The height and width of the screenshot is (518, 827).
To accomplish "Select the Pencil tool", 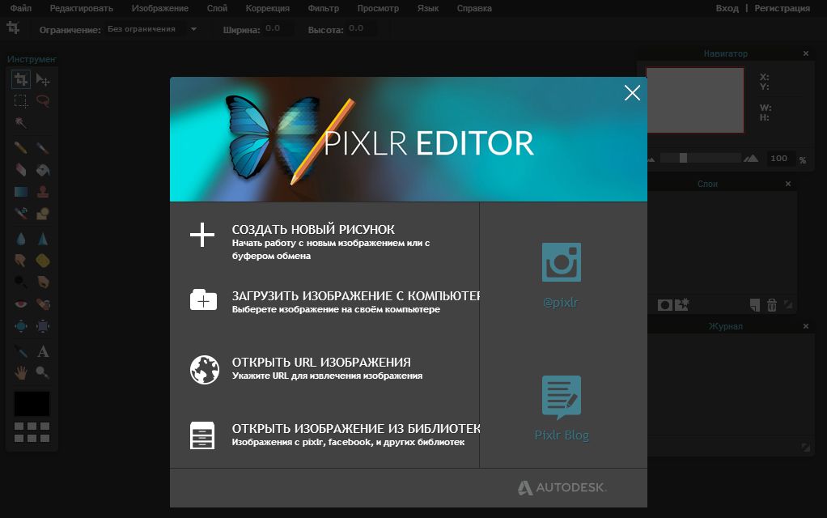I will tap(20, 147).
